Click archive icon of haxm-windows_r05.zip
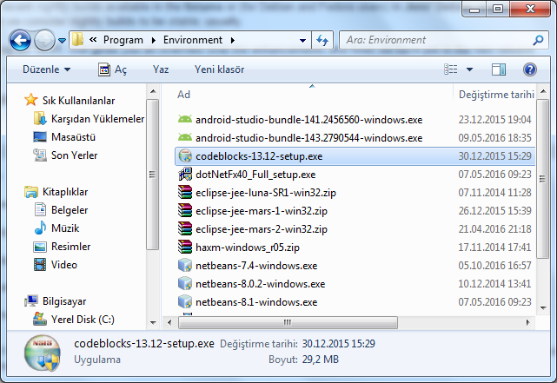The image size is (557, 383). coord(185,247)
